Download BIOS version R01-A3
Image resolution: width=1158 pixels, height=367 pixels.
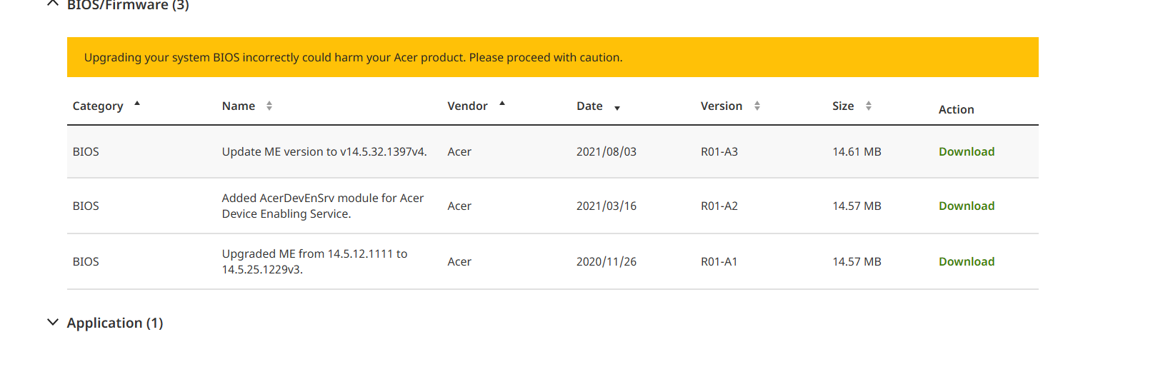coord(966,151)
